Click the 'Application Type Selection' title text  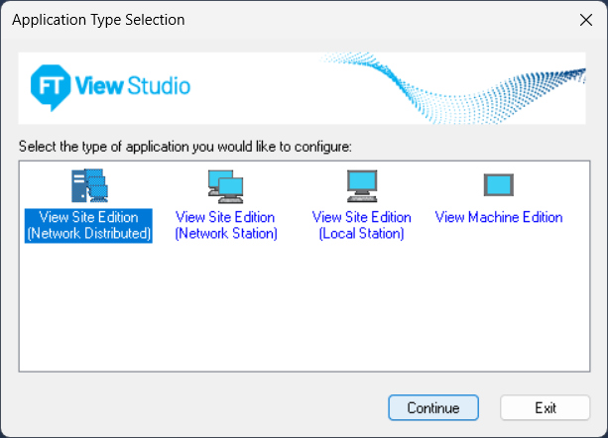pos(98,20)
